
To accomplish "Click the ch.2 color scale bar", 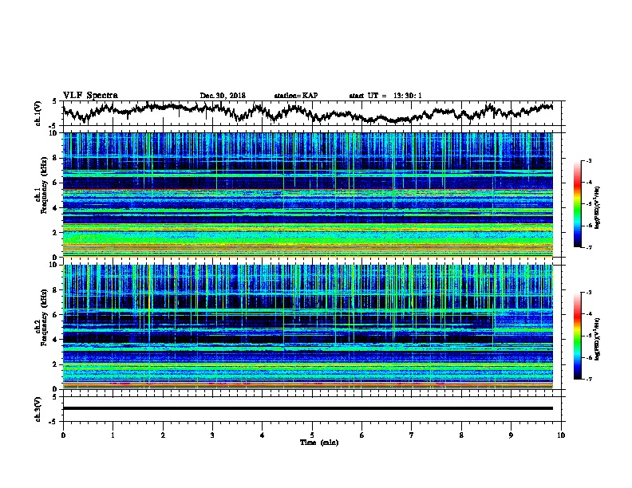I will pos(577,336).
